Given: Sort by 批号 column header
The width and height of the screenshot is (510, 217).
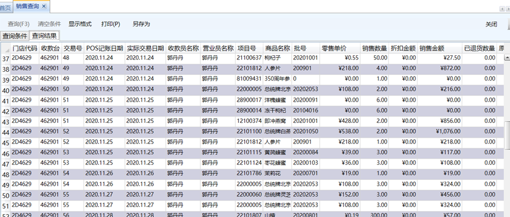Looking at the screenshot, I should coord(305,49).
